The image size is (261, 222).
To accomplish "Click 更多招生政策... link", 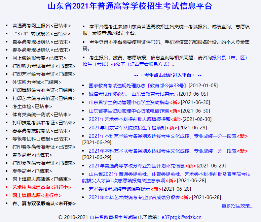I will click(x=237, y=206).
